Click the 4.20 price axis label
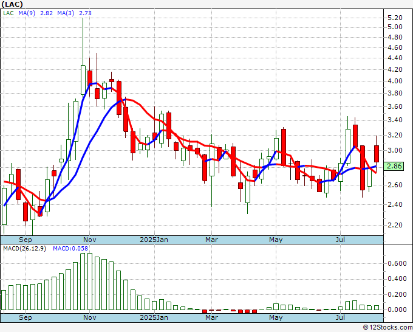This screenshot has width=413, height=332. coord(395,69)
